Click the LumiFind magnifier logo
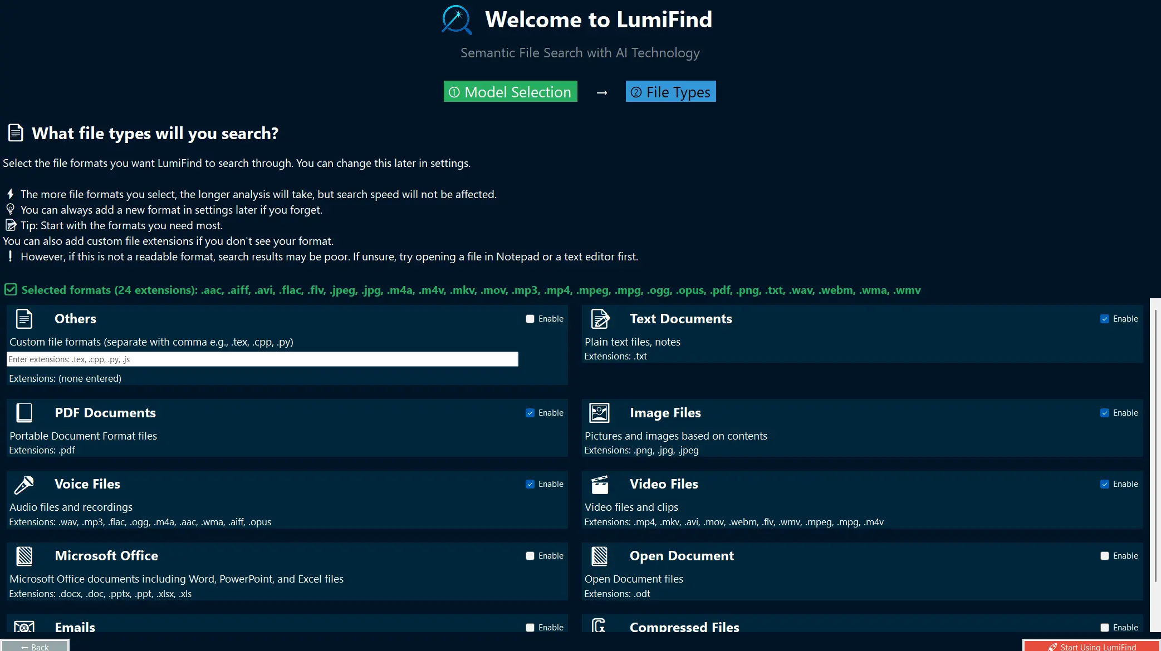Screen dimensions: 1161x651 pyautogui.click(x=457, y=20)
